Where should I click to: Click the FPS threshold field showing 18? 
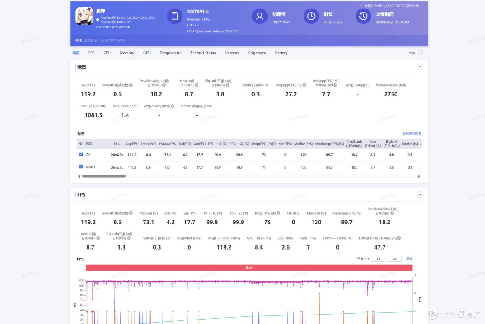[x=378, y=259]
